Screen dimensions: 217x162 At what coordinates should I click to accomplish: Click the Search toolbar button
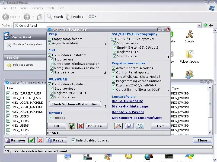tap(55, 17)
